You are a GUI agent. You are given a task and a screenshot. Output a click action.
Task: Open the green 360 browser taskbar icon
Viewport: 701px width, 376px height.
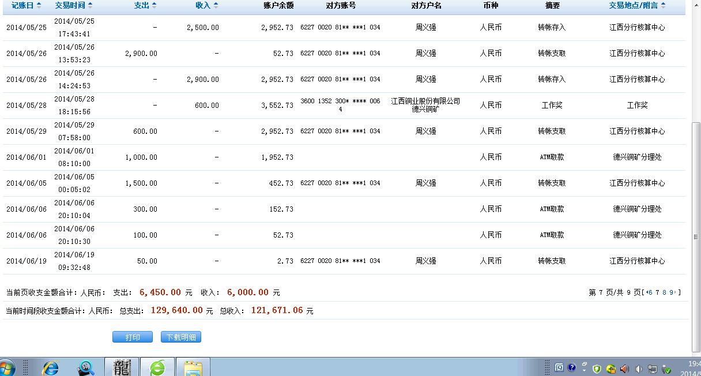point(157,367)
